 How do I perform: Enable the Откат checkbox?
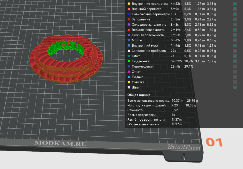pyautogui.click(x=235, y=72)
